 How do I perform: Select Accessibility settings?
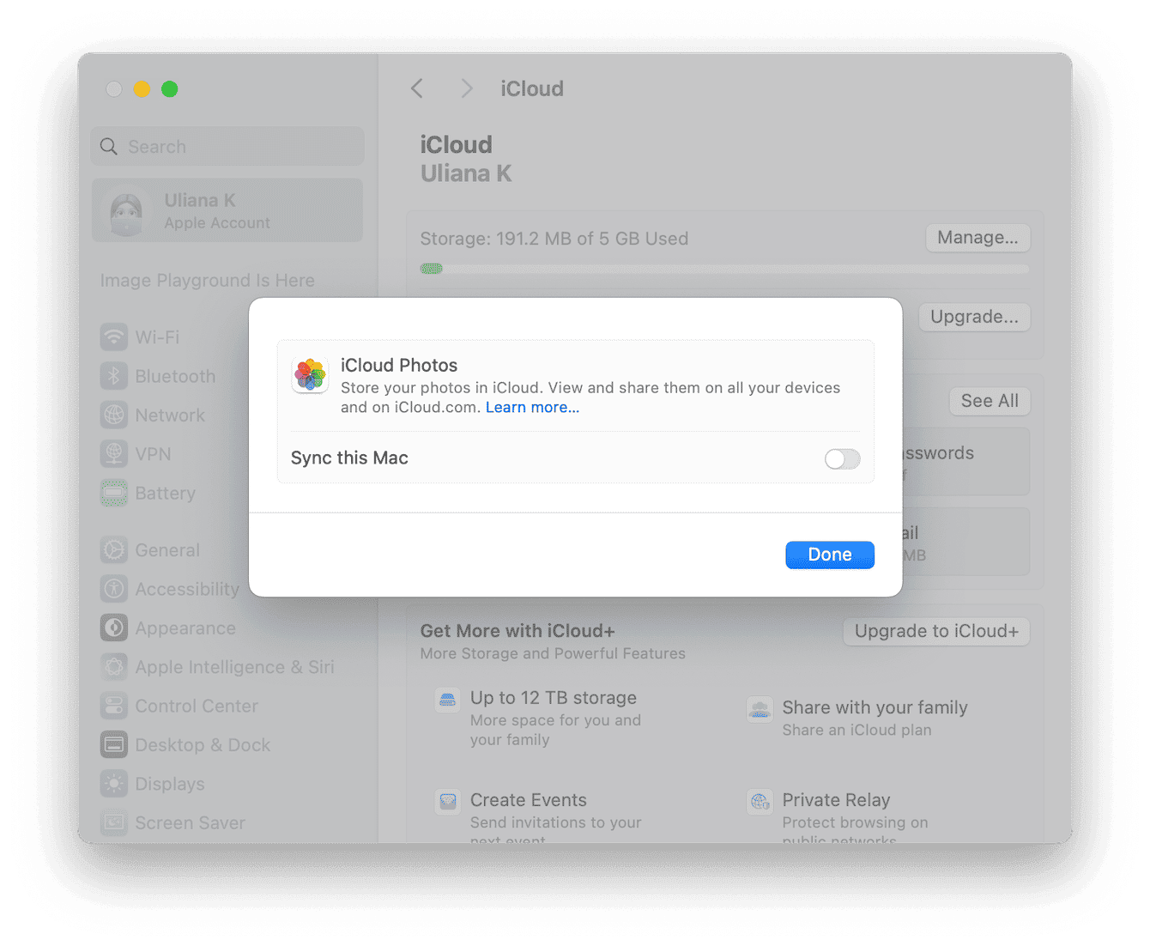[186, 589]
